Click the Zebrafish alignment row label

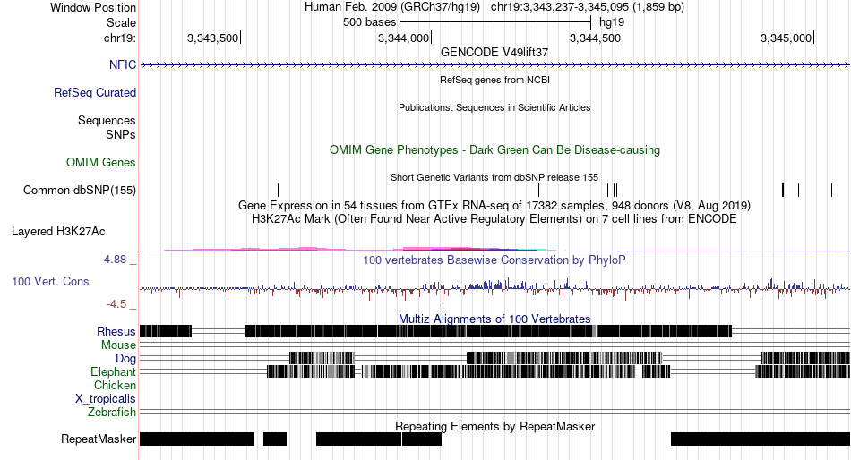[x=112, y=413]
